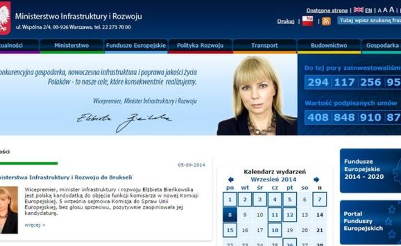Screen dimensions: 401x246
Task: Go to previous month with left arrow
Action: tap(231, 180)
